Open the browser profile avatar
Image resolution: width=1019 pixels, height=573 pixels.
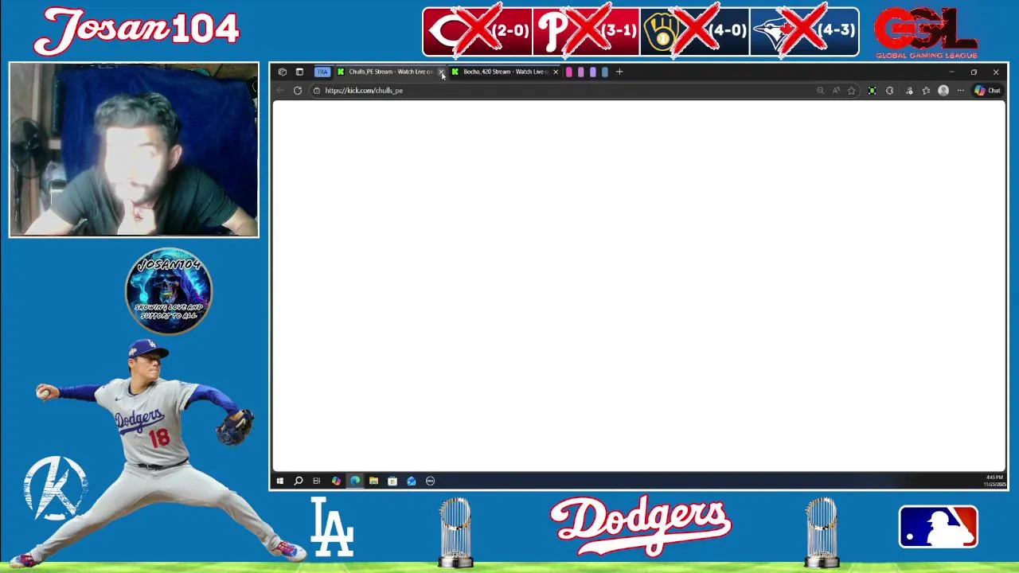943,91
